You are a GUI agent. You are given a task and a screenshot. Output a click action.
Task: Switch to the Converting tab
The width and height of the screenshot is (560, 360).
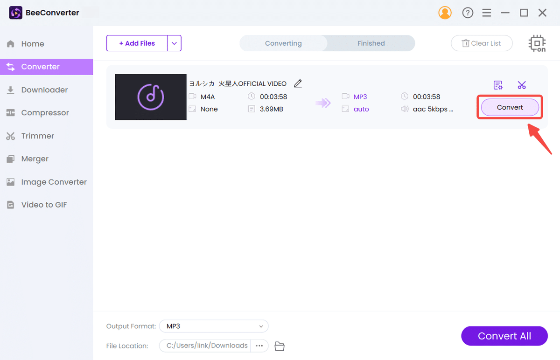click(x=283, y=43)
